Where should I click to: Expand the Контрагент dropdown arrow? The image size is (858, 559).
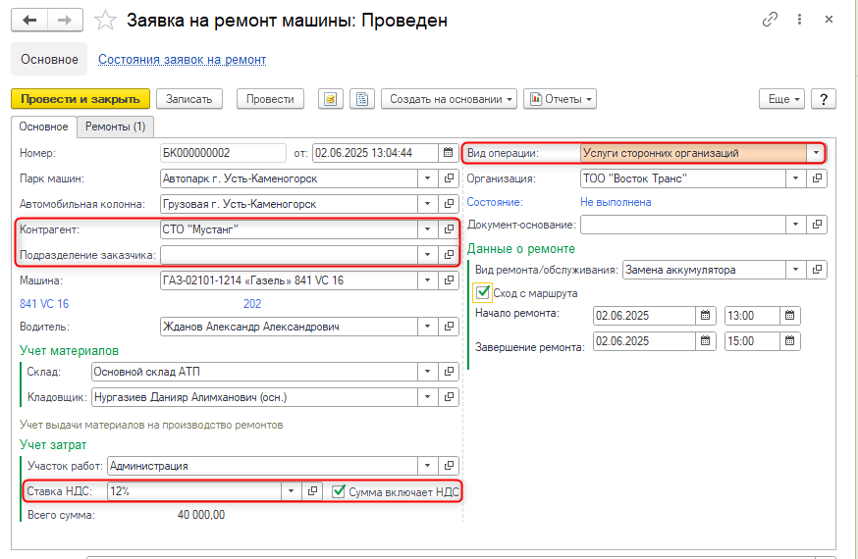[427, 229]
